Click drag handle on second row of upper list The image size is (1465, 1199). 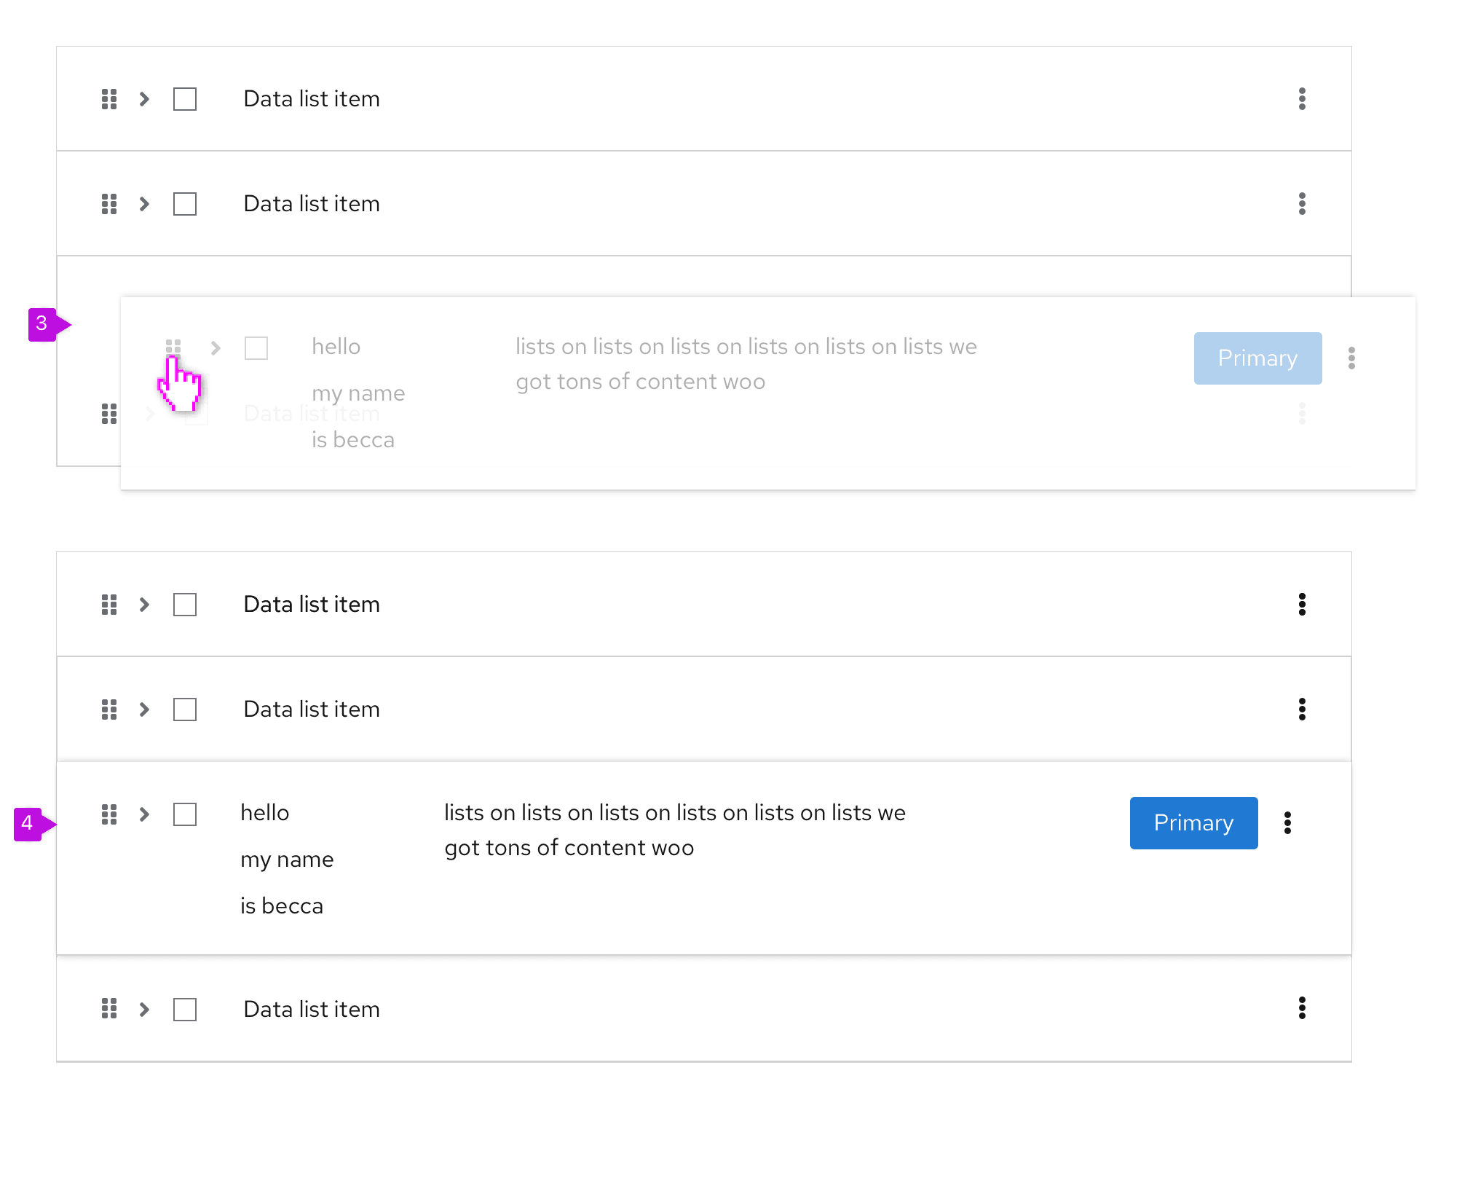pos(109,204)
